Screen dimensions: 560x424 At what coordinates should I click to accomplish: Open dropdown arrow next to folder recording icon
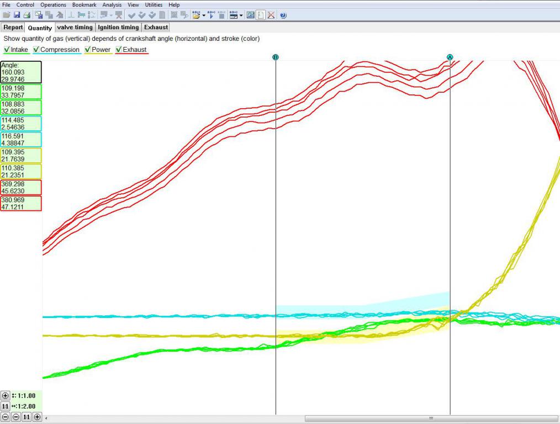[x=204, y=15]
